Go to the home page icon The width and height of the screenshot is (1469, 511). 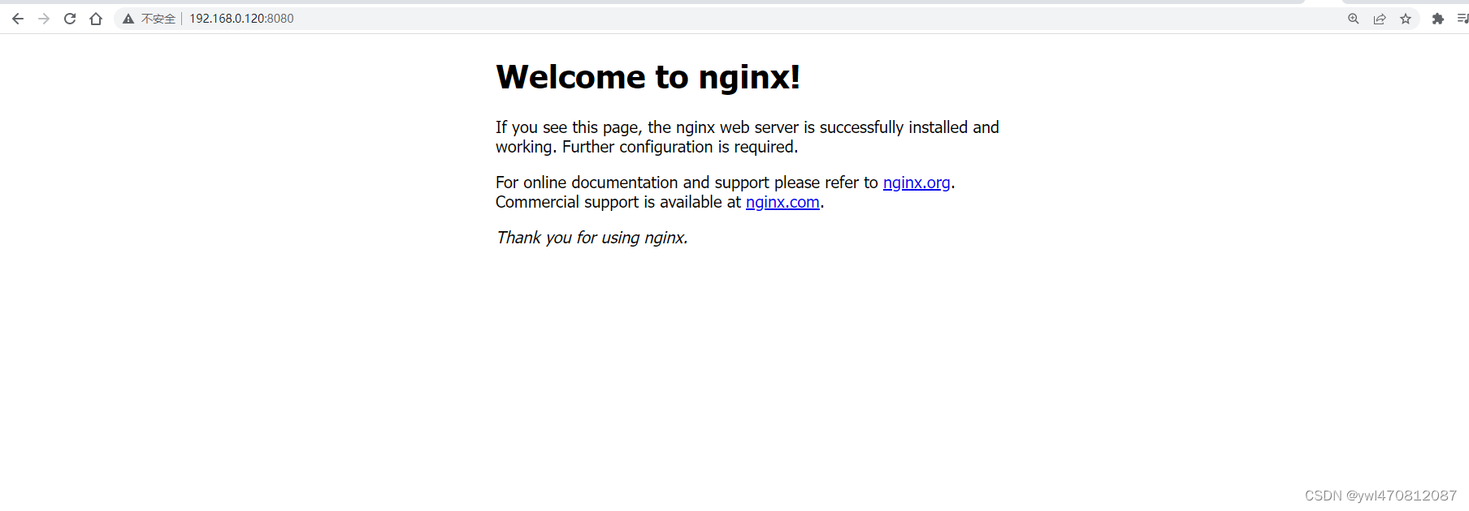point(96,19)
